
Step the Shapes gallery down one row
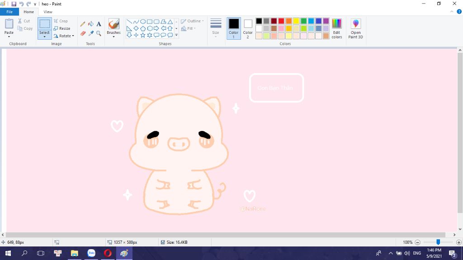pos(176,28)
